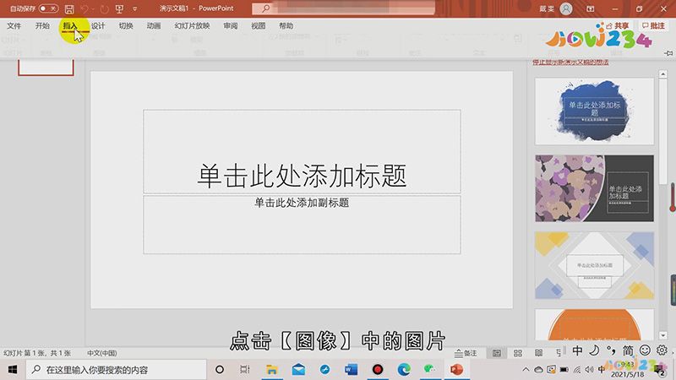Open the blue bird app on taskbar

tap(324, 369)
